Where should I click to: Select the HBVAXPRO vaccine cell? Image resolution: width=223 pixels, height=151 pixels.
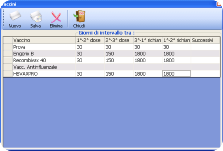[44, 74]
